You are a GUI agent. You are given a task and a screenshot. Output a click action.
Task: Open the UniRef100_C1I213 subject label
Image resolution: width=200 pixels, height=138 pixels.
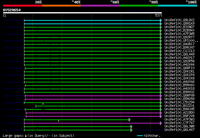179,51
